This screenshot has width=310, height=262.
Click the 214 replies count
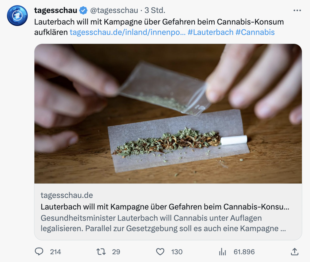click(56, 252)
